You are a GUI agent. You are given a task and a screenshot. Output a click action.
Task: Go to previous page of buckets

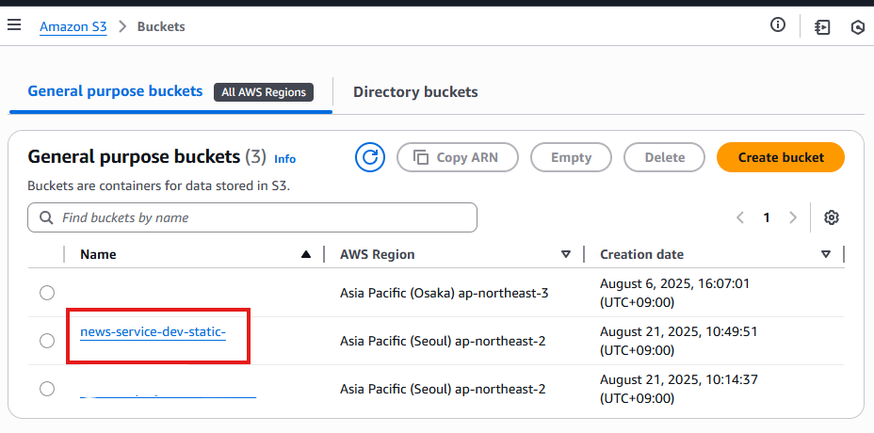(x=740, y=217)
